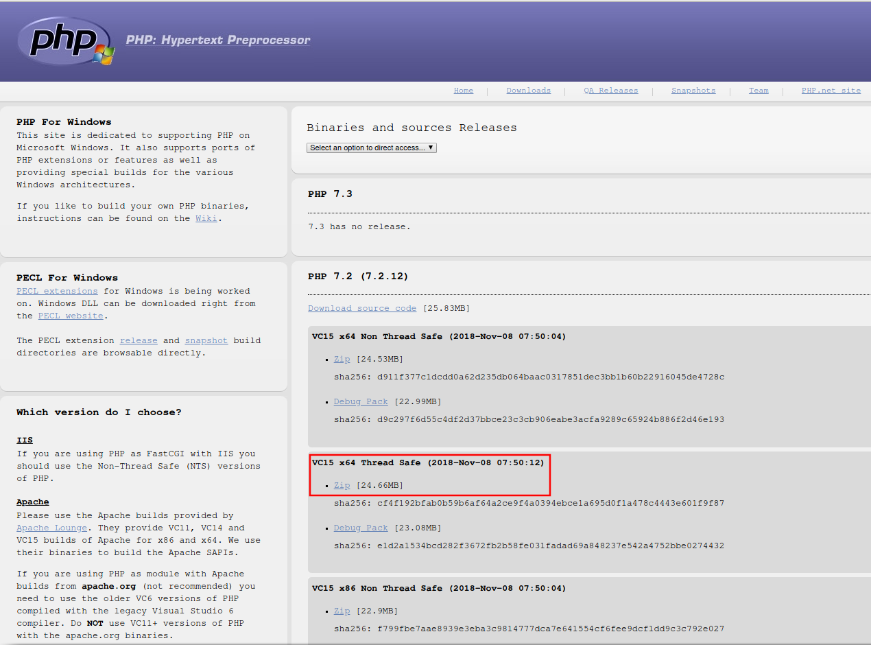This screenshot has width=871, height=645.
Task: Go to the Home nav link
Action: pyautogui.click(x=464, y=91)
